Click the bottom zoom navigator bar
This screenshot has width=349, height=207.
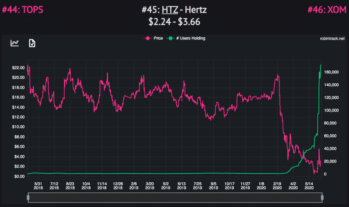174,196
